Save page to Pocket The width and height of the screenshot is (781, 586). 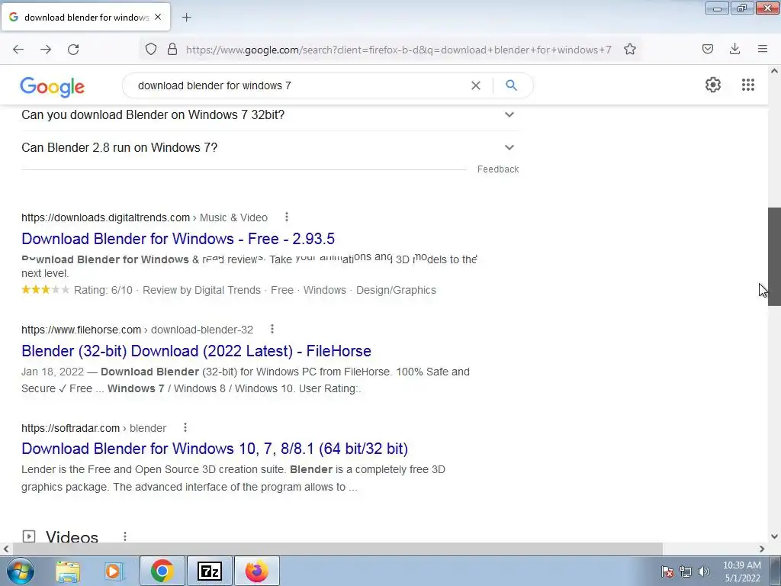pos(707,49)
